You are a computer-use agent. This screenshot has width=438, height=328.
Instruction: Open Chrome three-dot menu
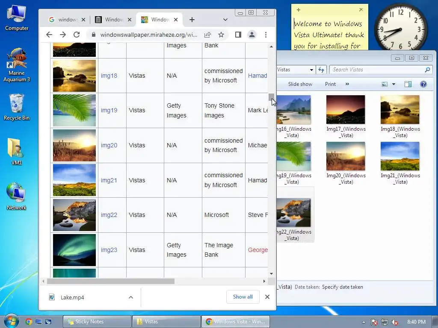266,35
